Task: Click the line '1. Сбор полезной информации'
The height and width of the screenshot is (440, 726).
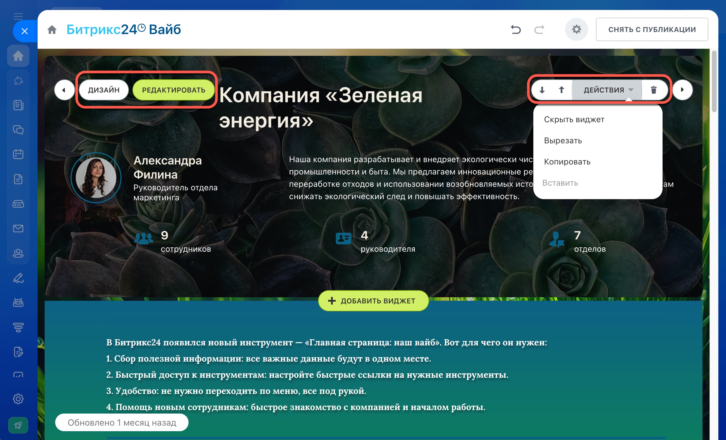Action: [x=268, y=359]
